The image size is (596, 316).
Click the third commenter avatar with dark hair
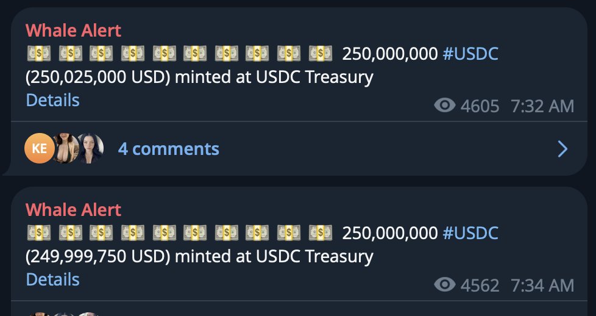90,149
